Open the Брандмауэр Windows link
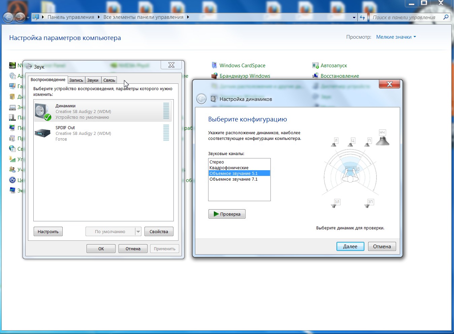454x334 pixels. pos(245,76)
